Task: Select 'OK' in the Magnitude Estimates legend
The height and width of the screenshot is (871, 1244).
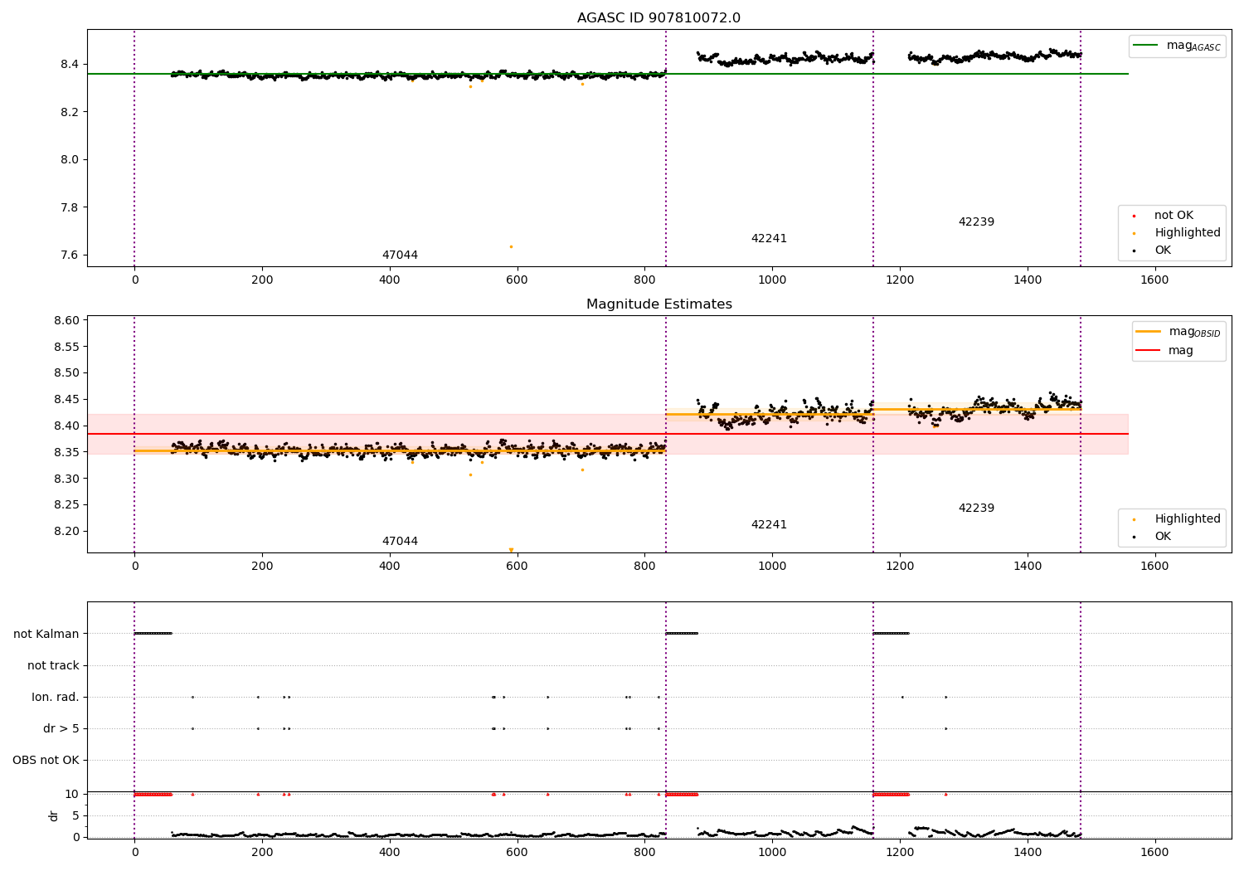Action: click(x=1163, y=536)
